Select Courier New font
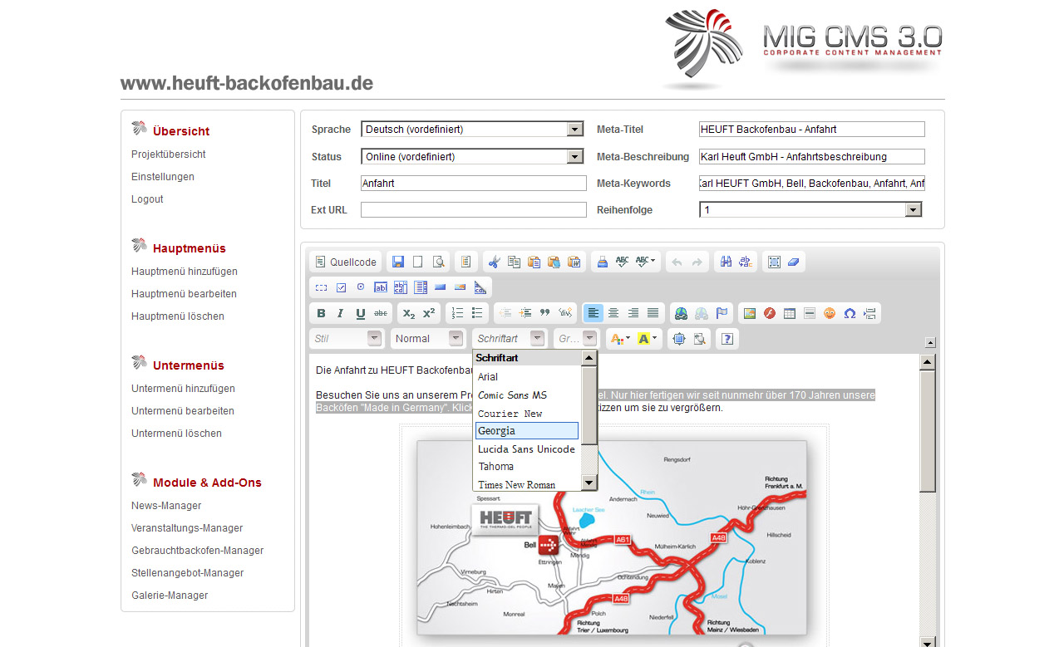This screenshot has width=1064, height=647. pos(527,414)
